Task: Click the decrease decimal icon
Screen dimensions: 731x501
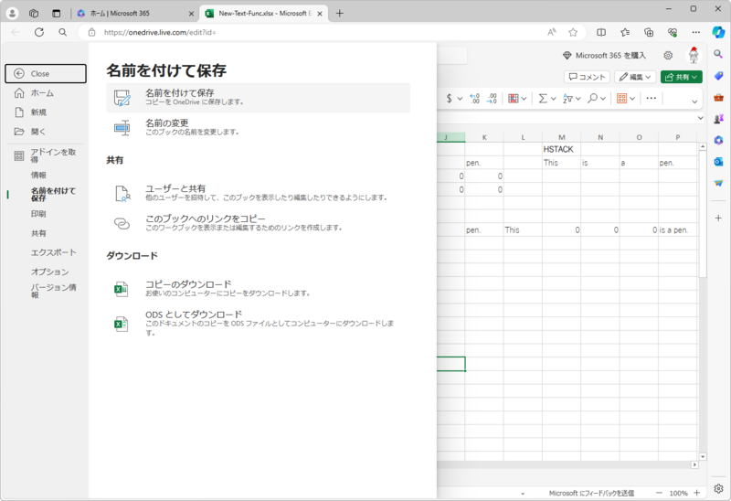Action: (x=492, y=99)
